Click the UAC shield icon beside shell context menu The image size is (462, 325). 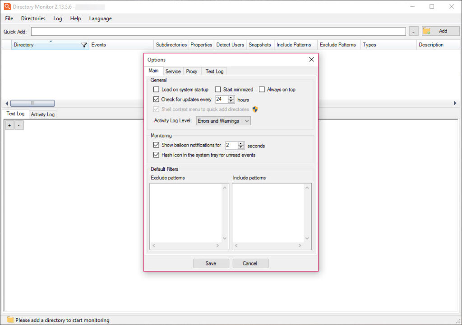pos(255,109)
